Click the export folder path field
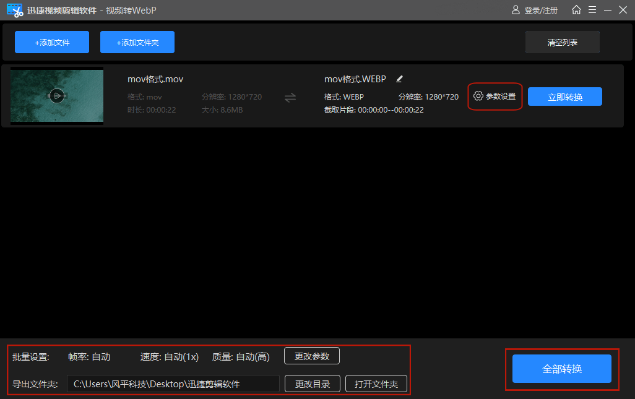The image size is (635, 399). pyautogui.click(x=173, y=384)
